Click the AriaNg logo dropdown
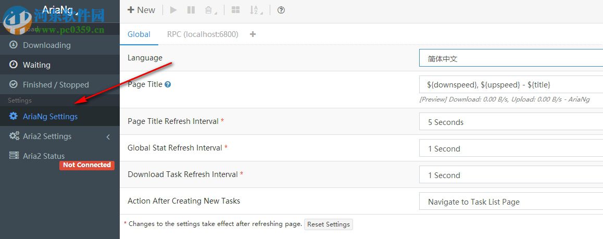Screen dimensions: 603x239 (x=60, y=9)
